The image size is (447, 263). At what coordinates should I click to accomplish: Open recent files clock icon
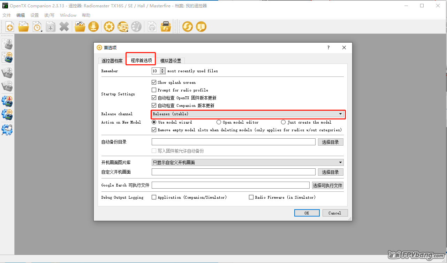point(37,27)
